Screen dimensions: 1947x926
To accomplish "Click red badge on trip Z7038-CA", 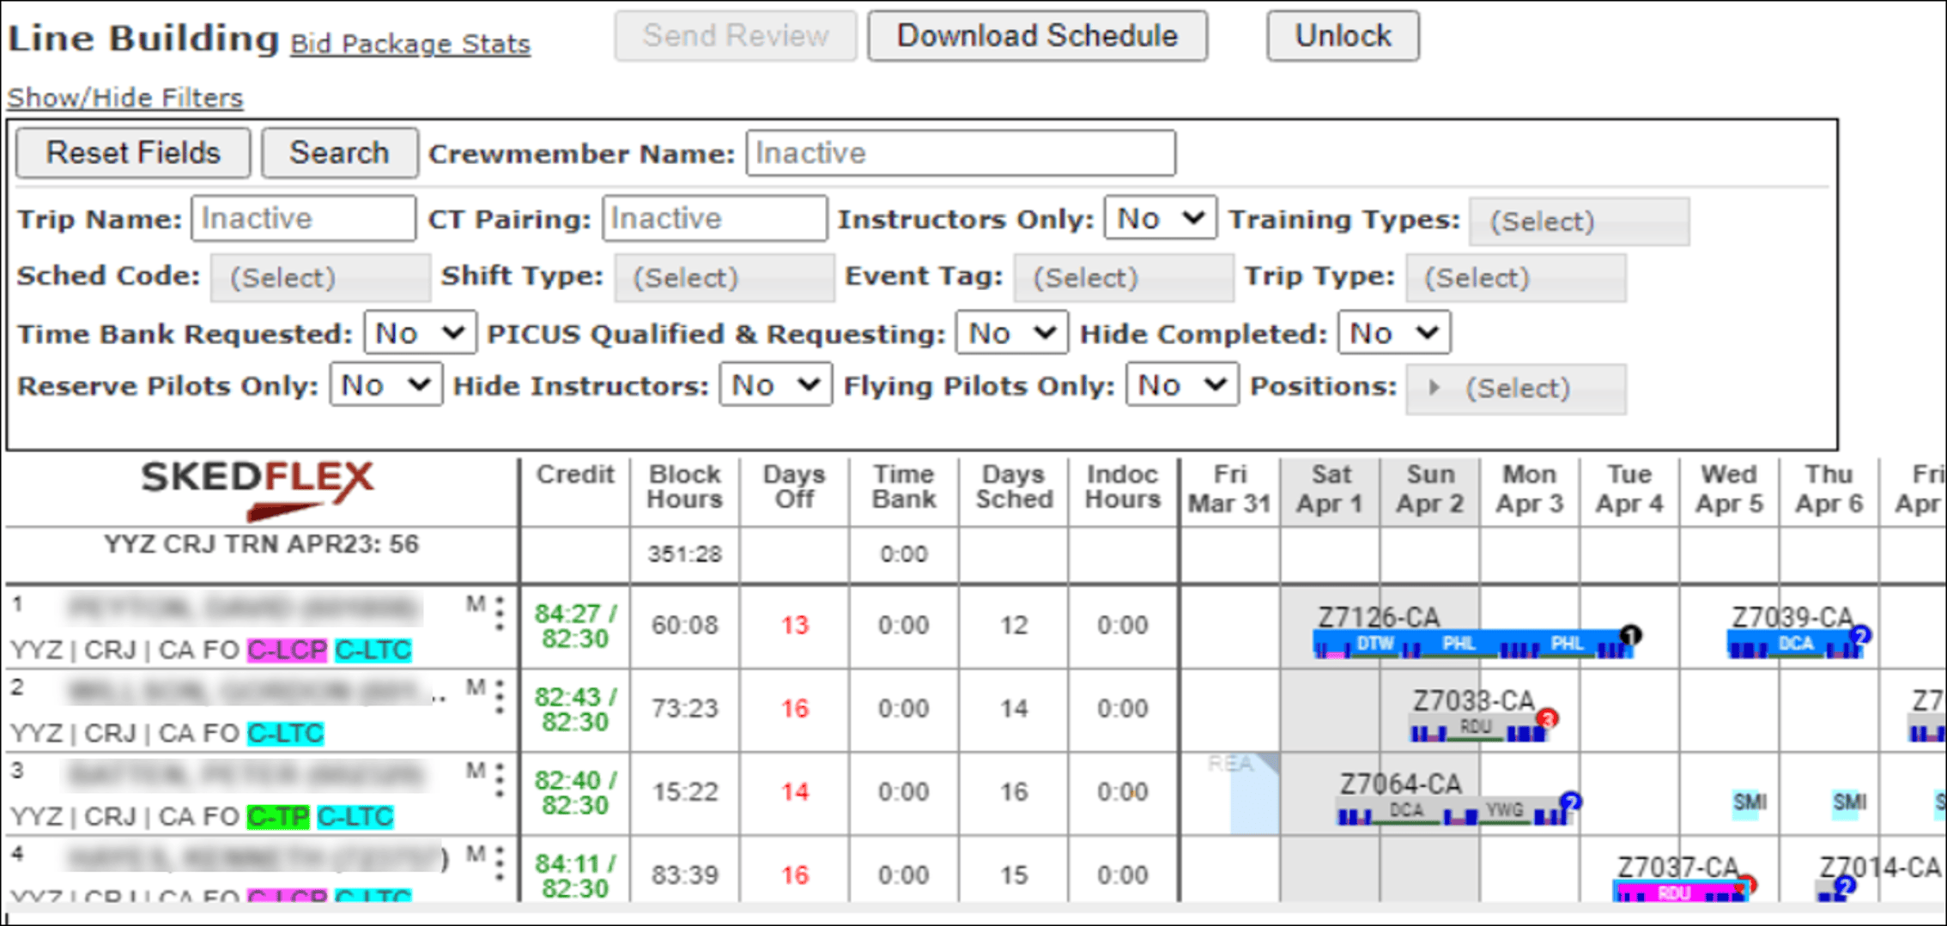I will [x=1547, y=718].
